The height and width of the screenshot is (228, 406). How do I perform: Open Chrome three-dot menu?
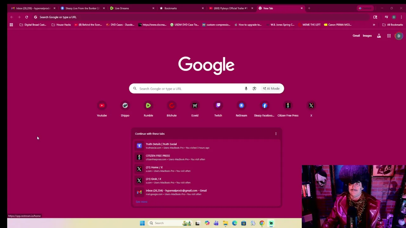[401, 17]
